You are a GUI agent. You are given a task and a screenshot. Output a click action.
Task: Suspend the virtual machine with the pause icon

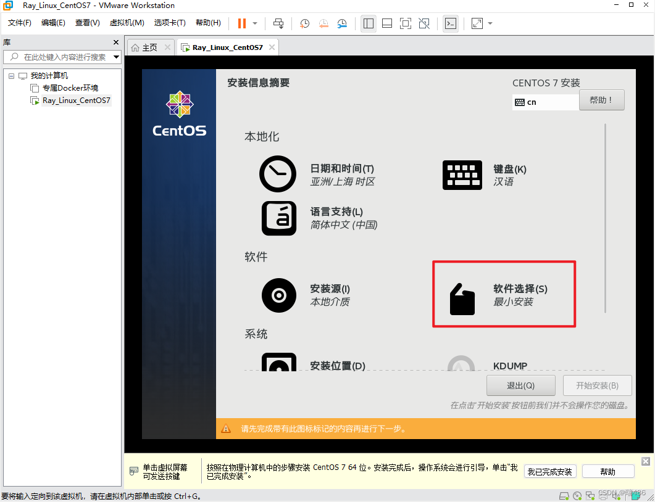[x=241, y=23]
